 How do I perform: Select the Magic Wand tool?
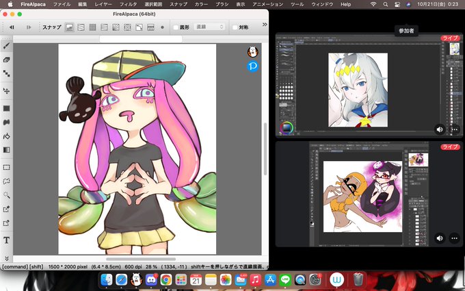pyautogui.click(x=7, y=195)
